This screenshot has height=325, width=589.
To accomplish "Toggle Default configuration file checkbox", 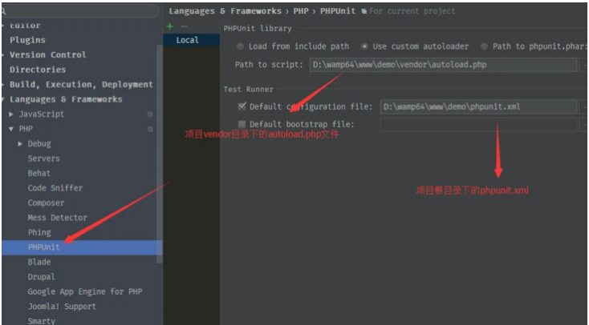I will 242,106.
